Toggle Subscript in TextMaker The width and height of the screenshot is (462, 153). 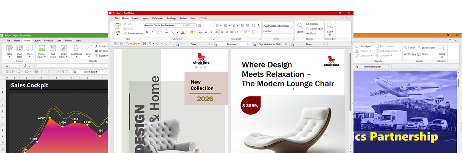pos(172,32)
